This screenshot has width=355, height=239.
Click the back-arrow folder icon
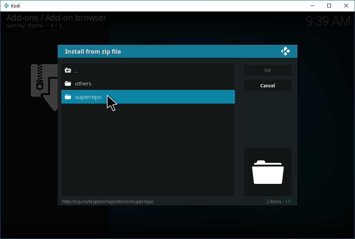(x=68, y=70)
